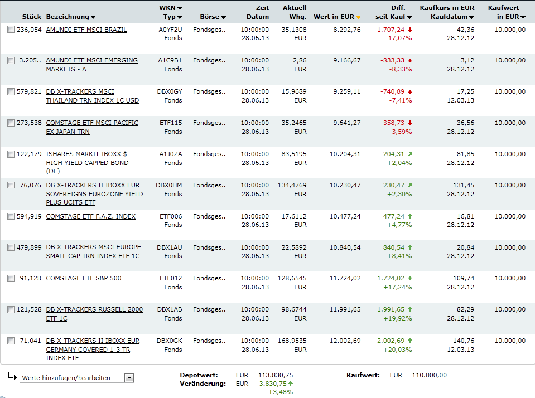Viewport: 535px width, 398px height.
Task: Click the red down arrow for Amundi Brazil
Action: coord(410,30)
